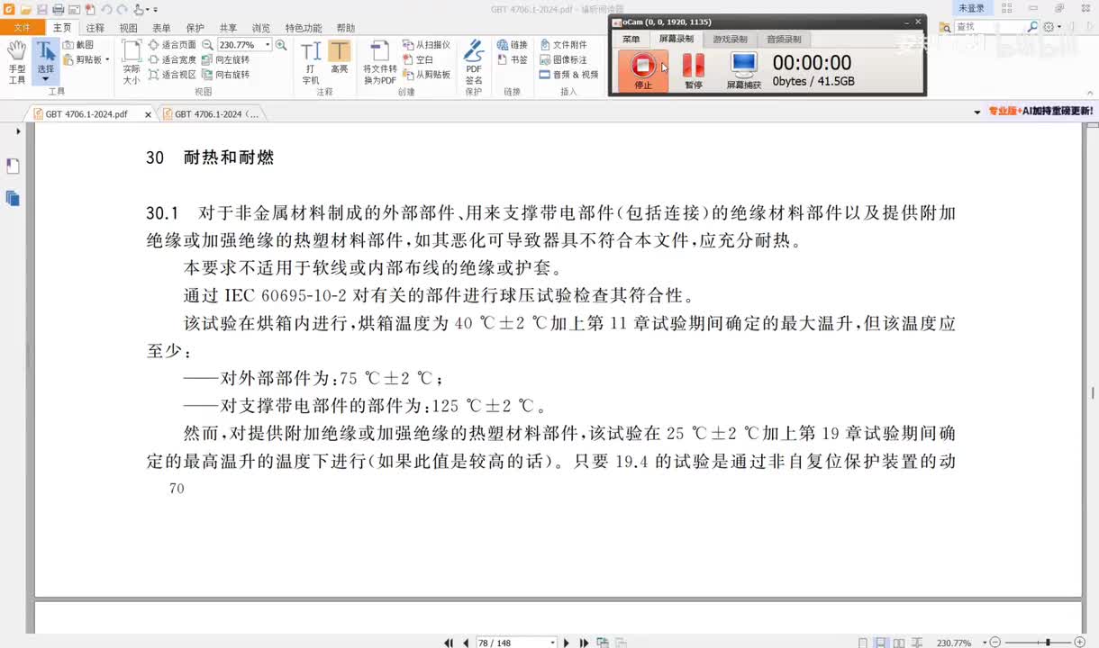
Task: Stop the oCam recording (停止)
Action: (x=643, y=69)
